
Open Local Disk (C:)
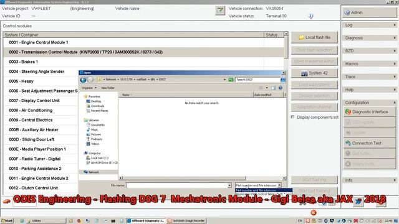click(x=97, y=158)
